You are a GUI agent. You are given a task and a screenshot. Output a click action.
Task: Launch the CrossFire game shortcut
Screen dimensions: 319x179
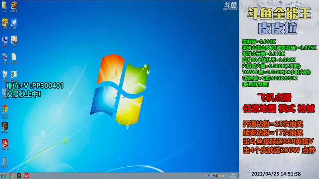[14, 6]
